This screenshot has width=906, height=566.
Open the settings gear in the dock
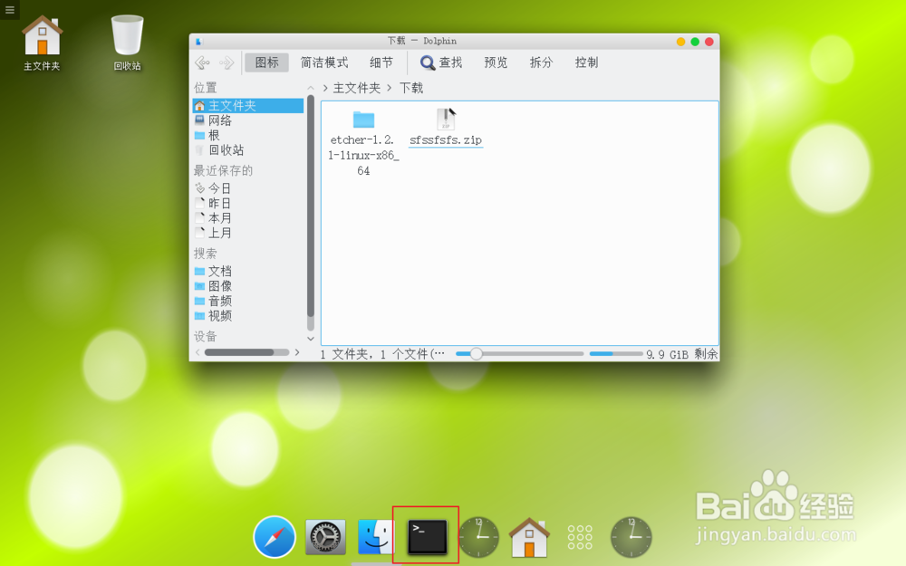pos(324,536)
